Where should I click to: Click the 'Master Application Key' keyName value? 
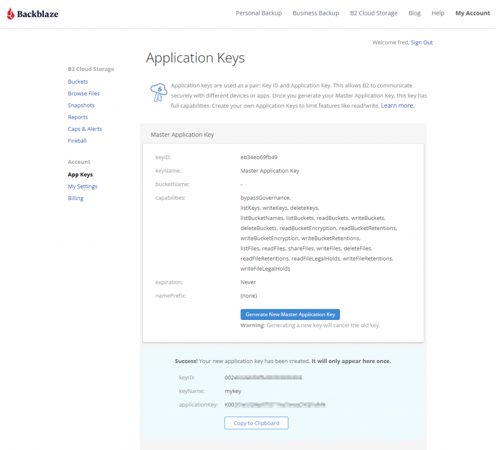click(x=269, y=171)
